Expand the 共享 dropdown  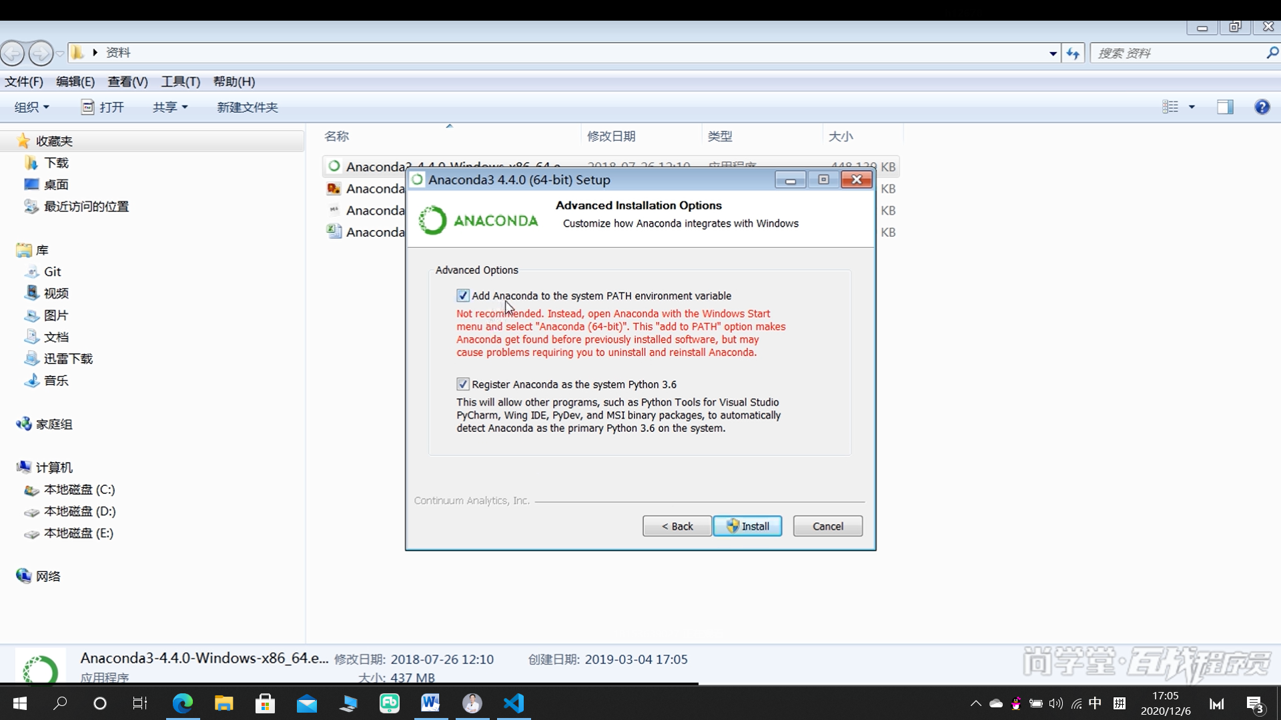170,107
